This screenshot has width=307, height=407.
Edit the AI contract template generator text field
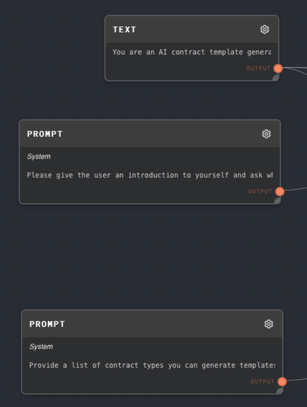(191, 52)
